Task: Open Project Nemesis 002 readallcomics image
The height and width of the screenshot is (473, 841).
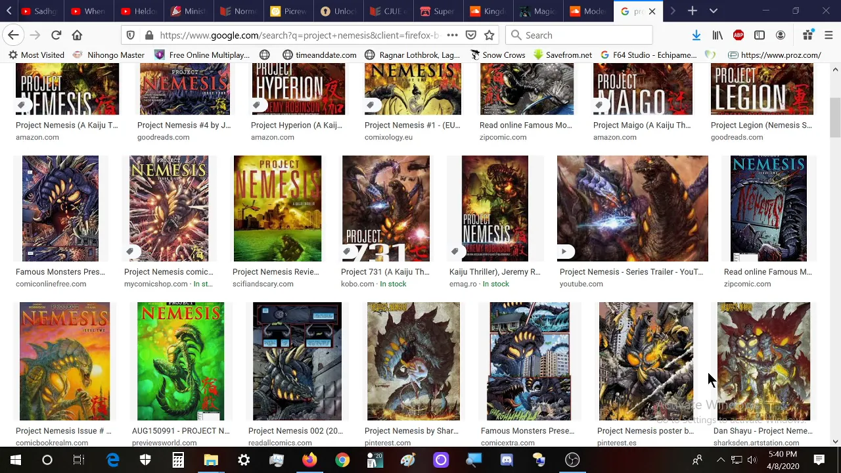Action: [x=297, y=361]
